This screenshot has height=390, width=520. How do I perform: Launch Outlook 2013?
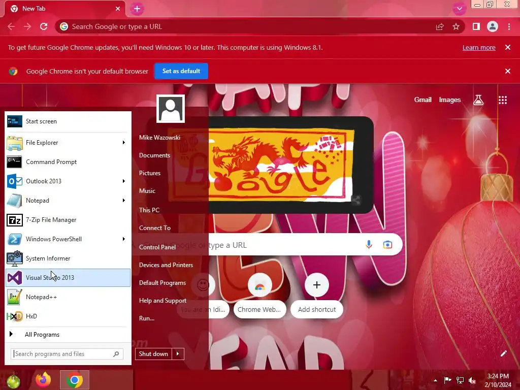pos(68,181)
